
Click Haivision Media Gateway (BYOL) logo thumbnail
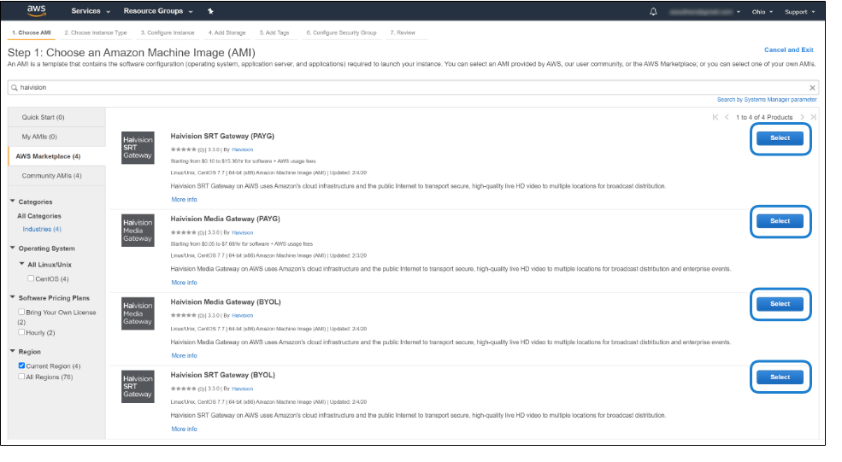(x=138, y=313)
